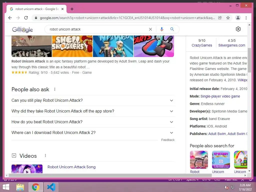Image resolution: width=256 pixels, height=192 pixels.
Task: Open the CrazyGames rating link
Action: 202,45
